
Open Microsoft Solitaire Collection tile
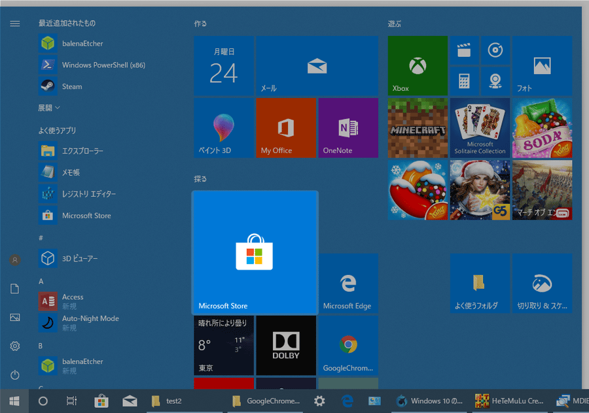click(x=480, y=128)
